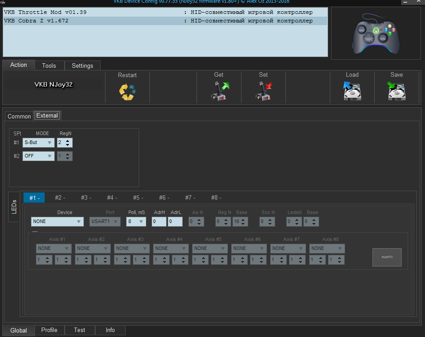425x337 pixels.
Task: Open the Profile bottom tab
Action: [x=49, y=330]
